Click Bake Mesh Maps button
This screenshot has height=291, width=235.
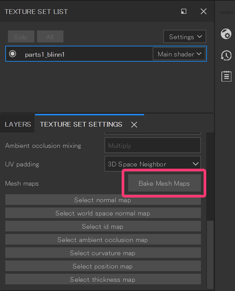[165, 183]
